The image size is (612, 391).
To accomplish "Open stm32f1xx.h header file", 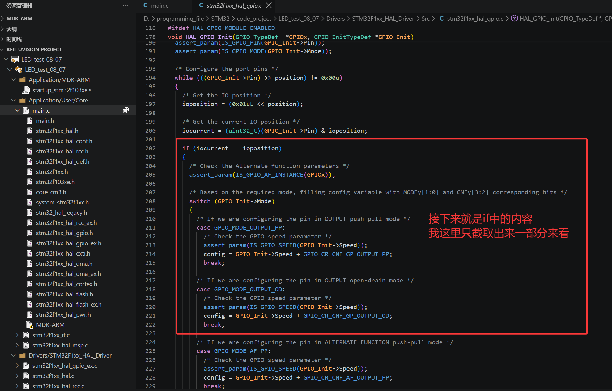I will (52, 171).
